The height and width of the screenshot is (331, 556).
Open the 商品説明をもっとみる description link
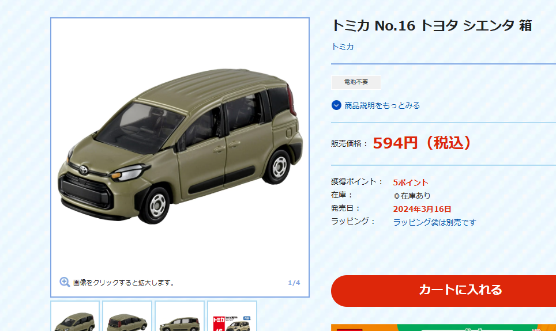[382, 105]
